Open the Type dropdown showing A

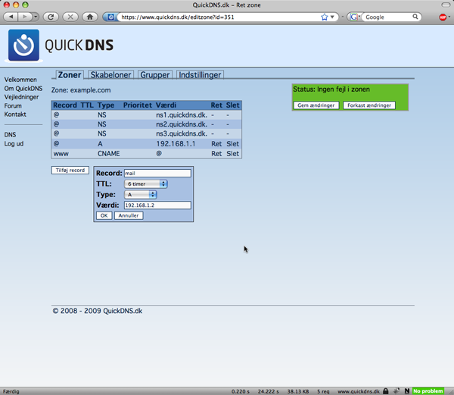click(141, 194)
